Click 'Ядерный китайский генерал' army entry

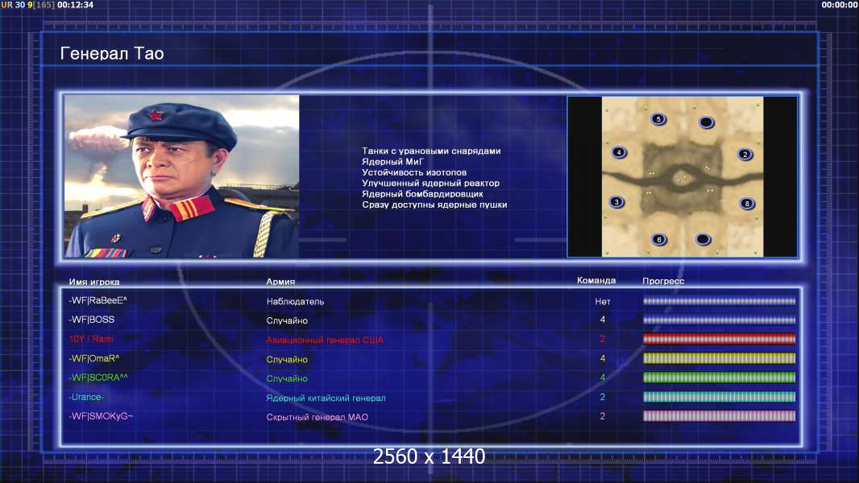(x=326, y=398)
